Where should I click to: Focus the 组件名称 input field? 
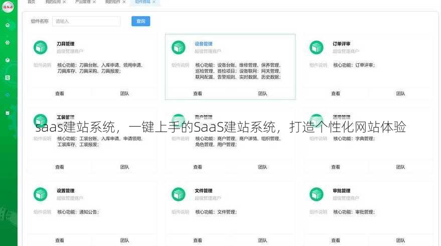pos(86,22)
